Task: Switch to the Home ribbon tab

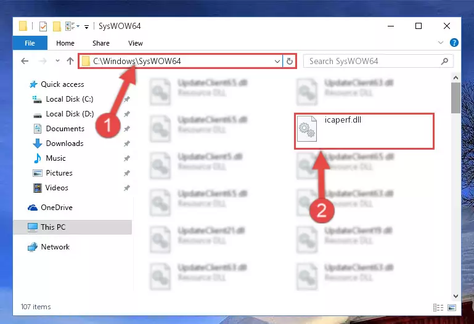Action: coord(65,43)
